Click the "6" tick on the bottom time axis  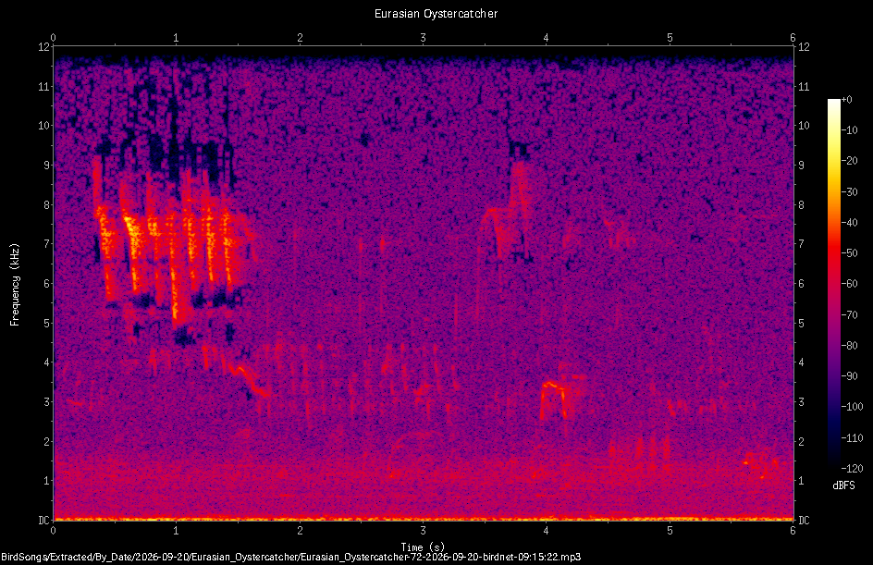click(x=793, y=531)
